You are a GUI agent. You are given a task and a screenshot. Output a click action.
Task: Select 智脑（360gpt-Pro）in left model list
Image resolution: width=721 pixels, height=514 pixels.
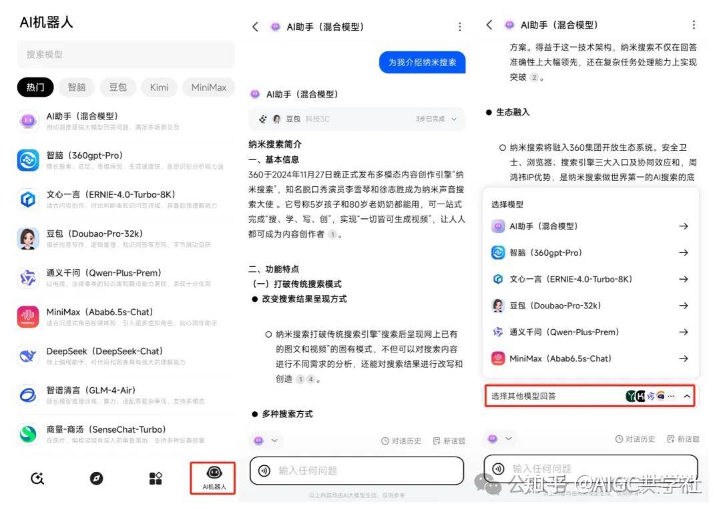(x=125, y=160)
